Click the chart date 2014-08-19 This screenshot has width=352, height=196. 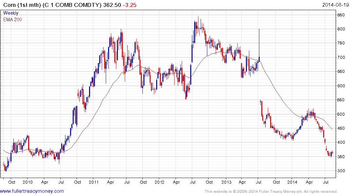pos(335,5)
